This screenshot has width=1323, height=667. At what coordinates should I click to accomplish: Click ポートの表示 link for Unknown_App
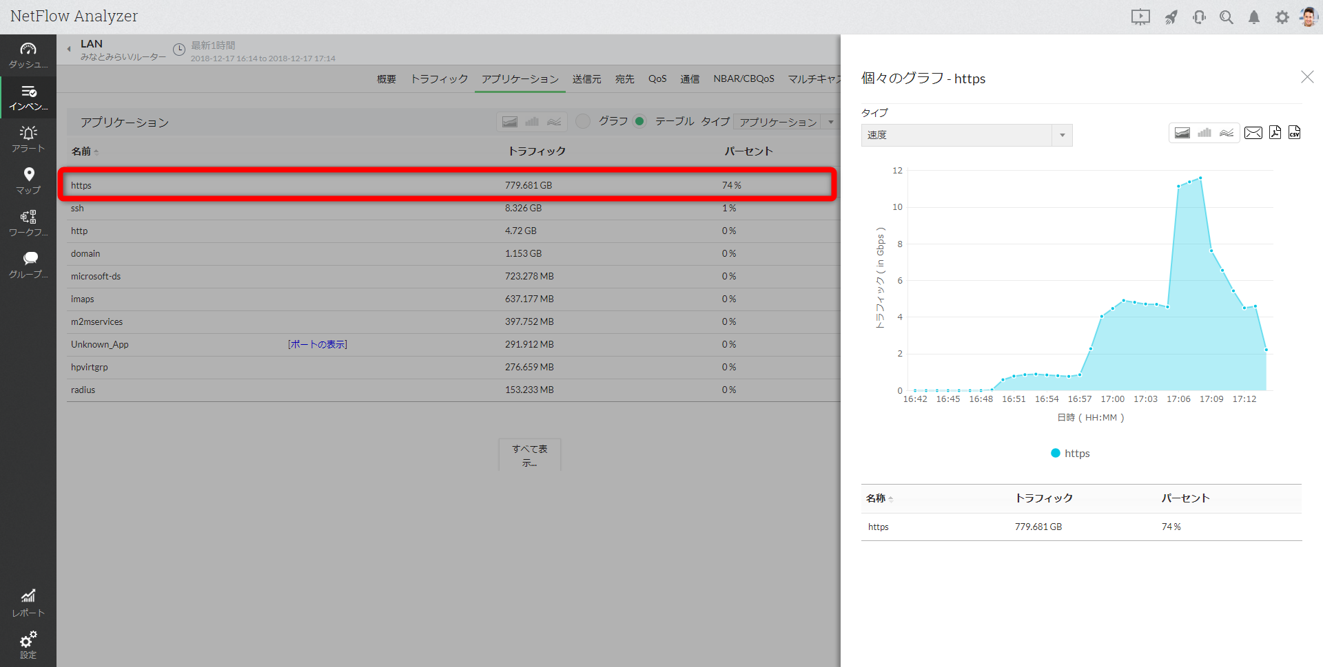tap(316, 344)
